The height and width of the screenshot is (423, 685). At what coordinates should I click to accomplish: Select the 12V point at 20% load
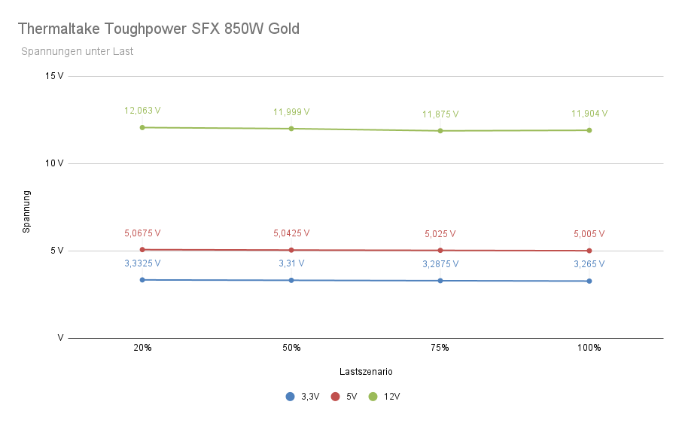[x=142, y=127]
